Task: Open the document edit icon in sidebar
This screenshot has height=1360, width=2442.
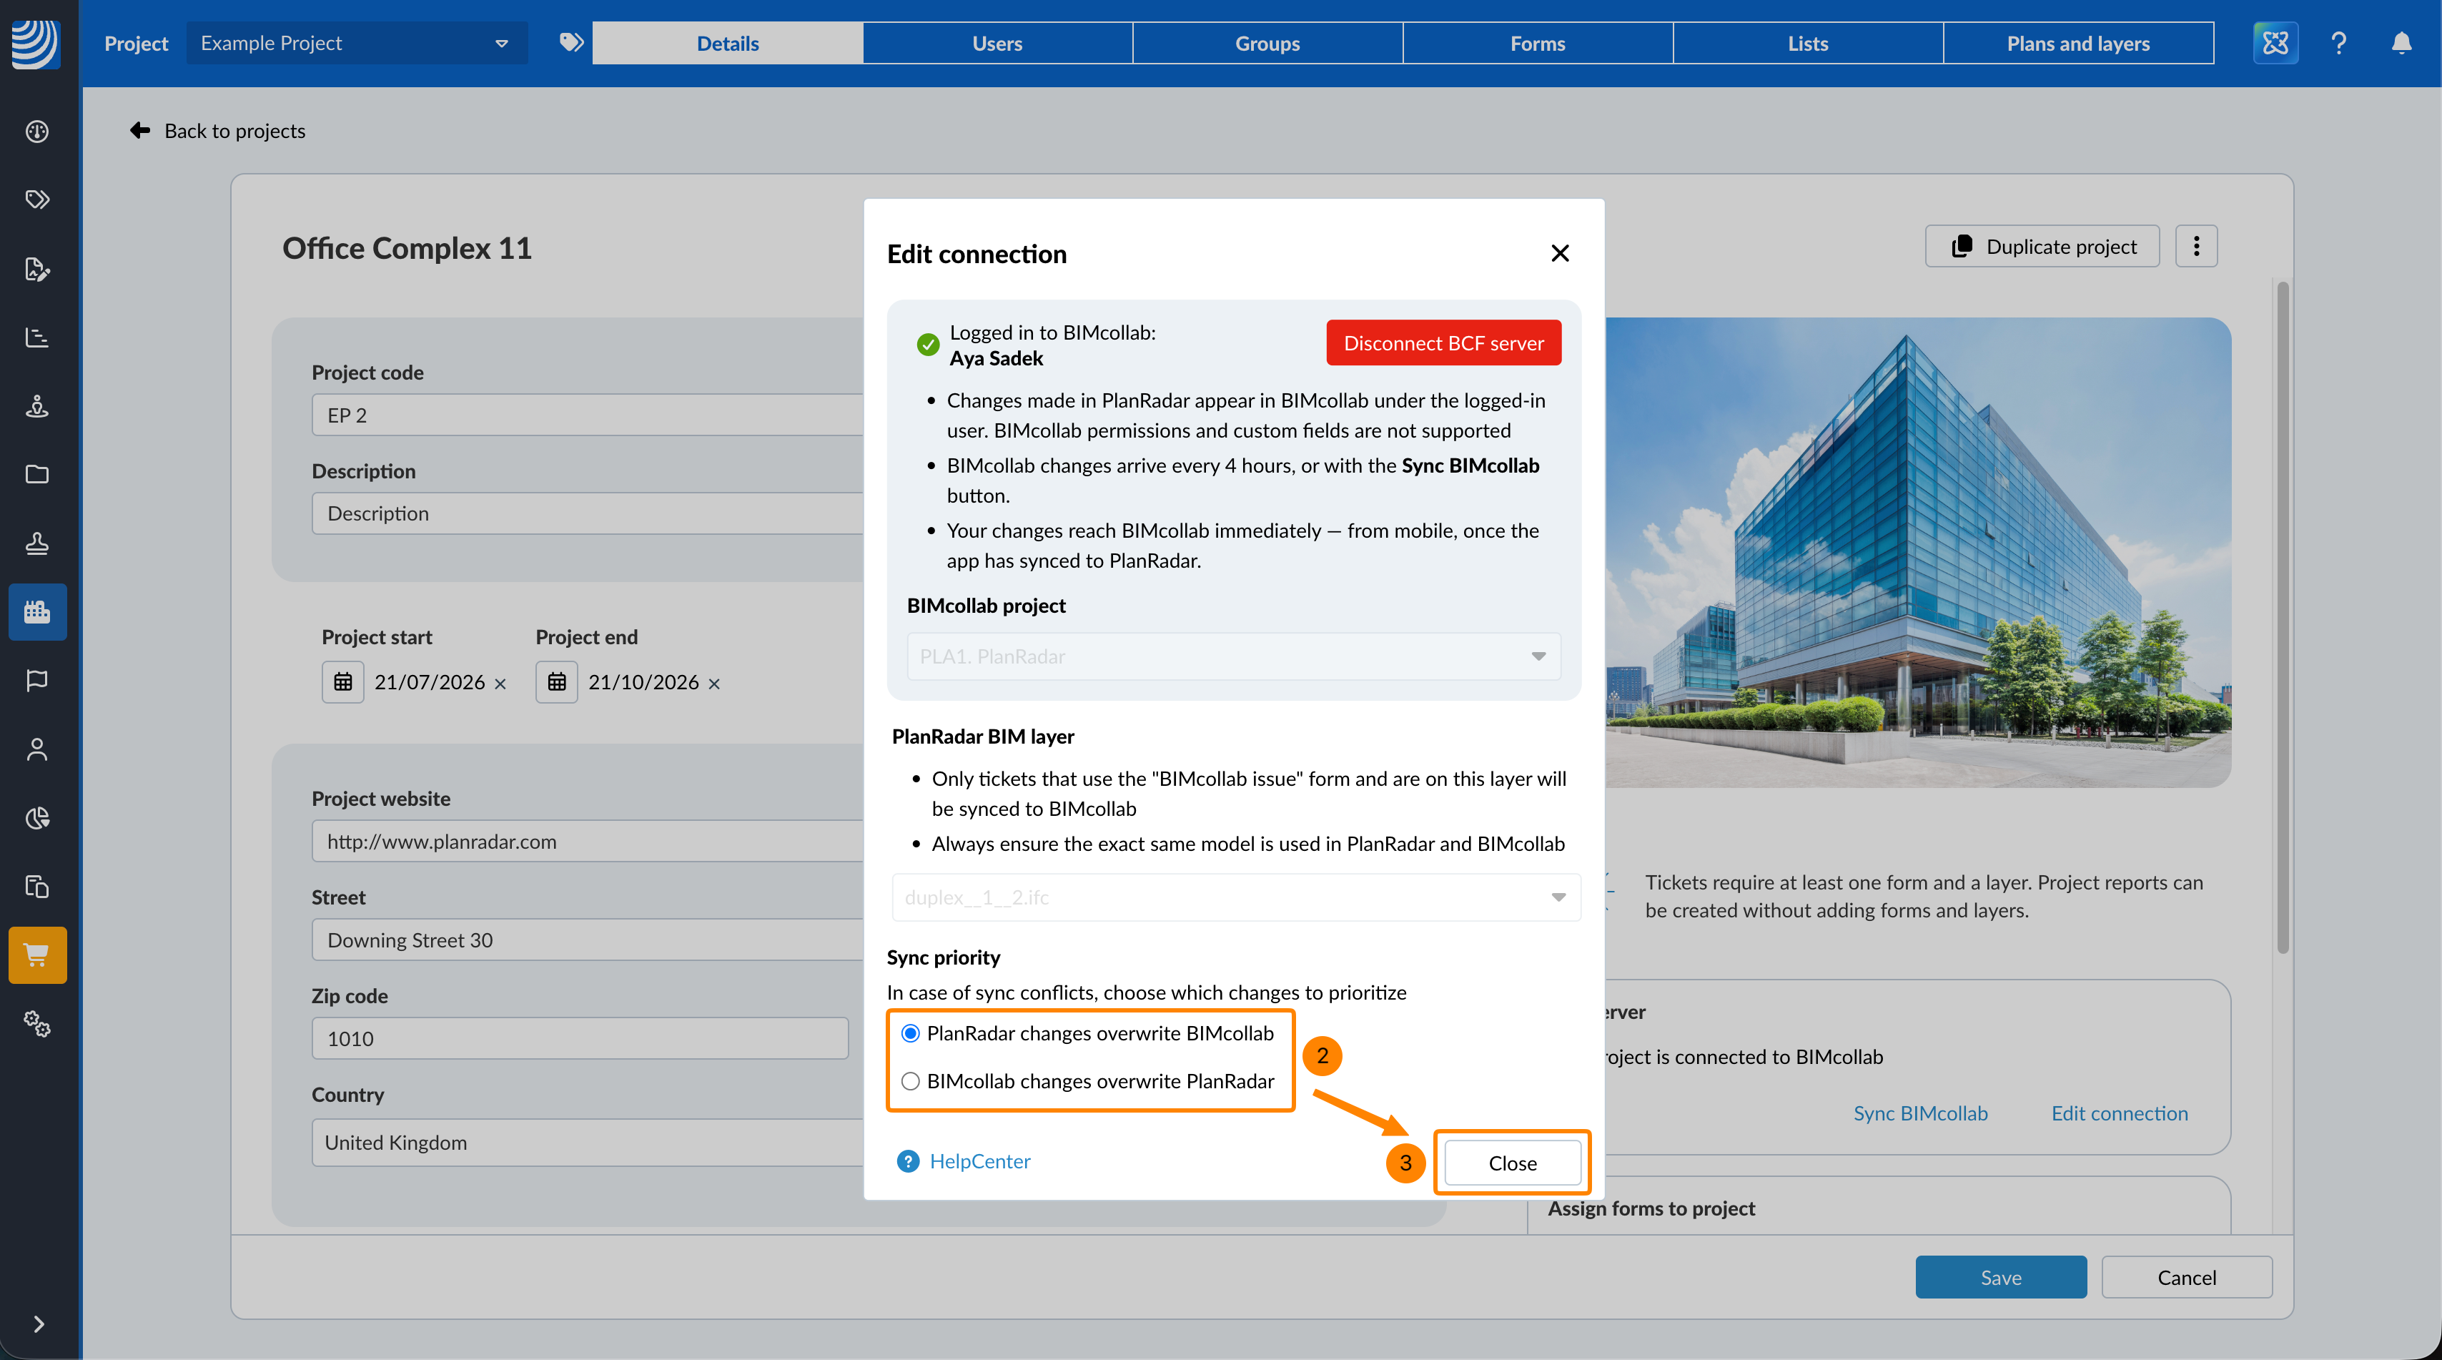Action: pos(37,268)
